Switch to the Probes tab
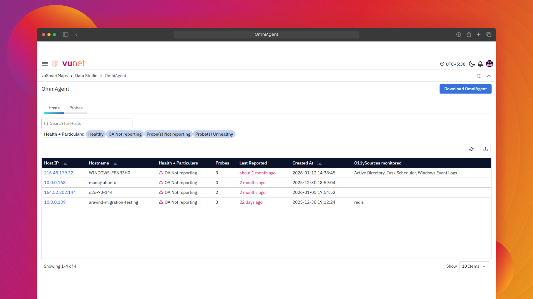The width and height of the screenshot is (533, 299). click(x=76, y=108)
